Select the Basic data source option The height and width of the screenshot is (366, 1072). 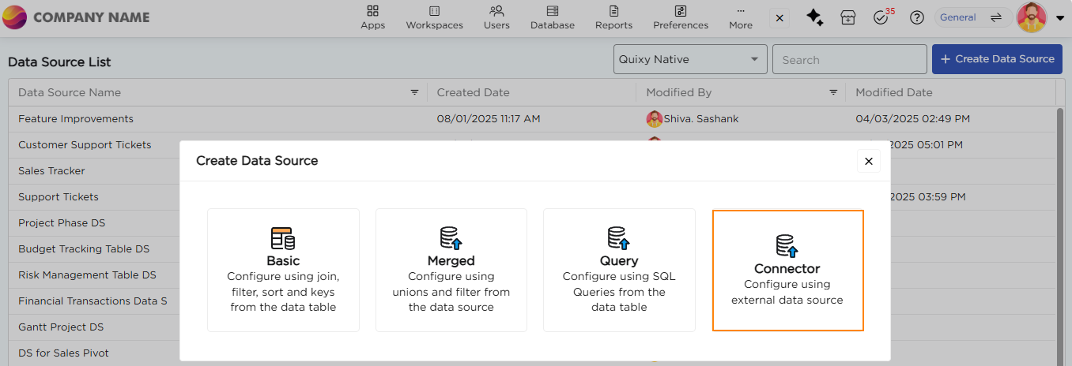coord(283,270)
